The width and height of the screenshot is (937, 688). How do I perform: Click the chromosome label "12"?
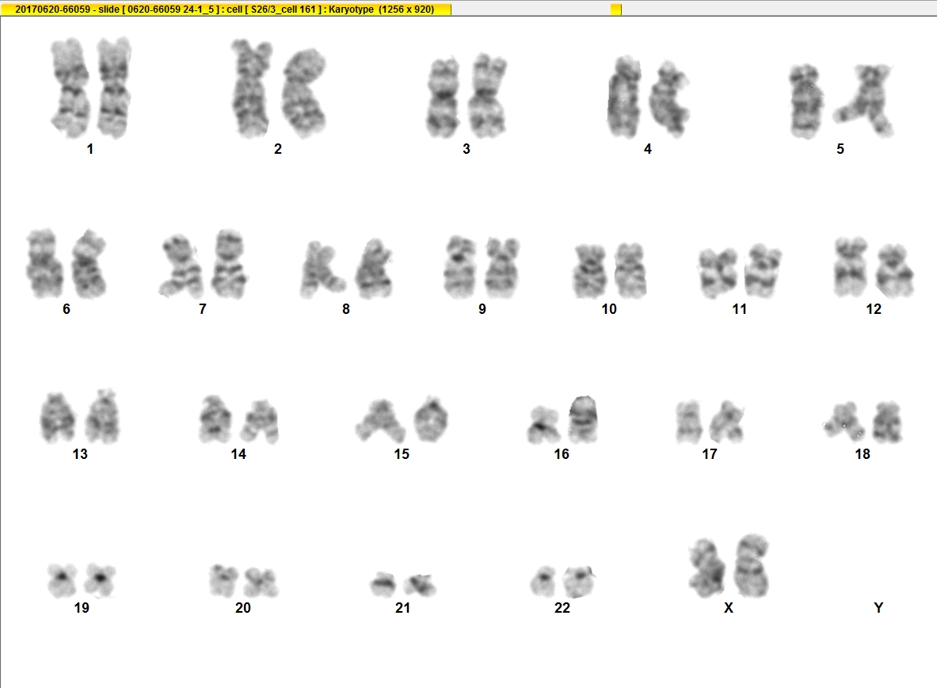(874, 309)
